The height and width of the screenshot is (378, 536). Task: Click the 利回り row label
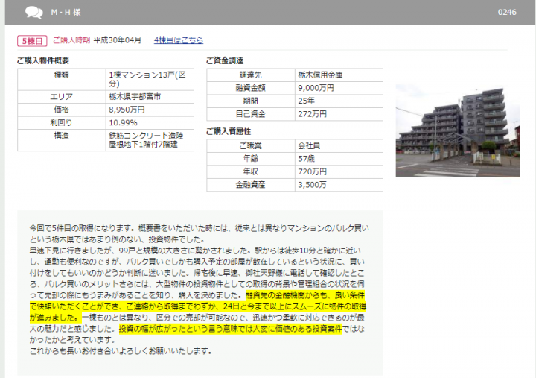62,123
